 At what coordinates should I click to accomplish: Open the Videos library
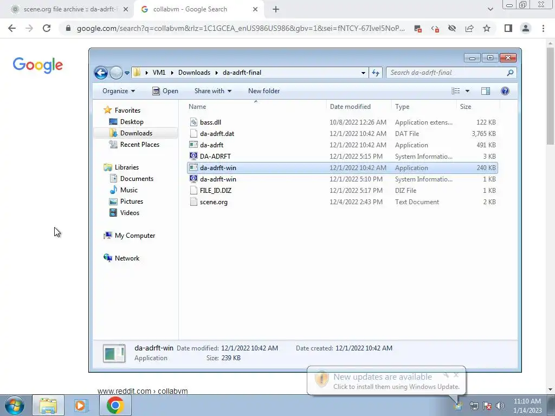tap(124, 212)
